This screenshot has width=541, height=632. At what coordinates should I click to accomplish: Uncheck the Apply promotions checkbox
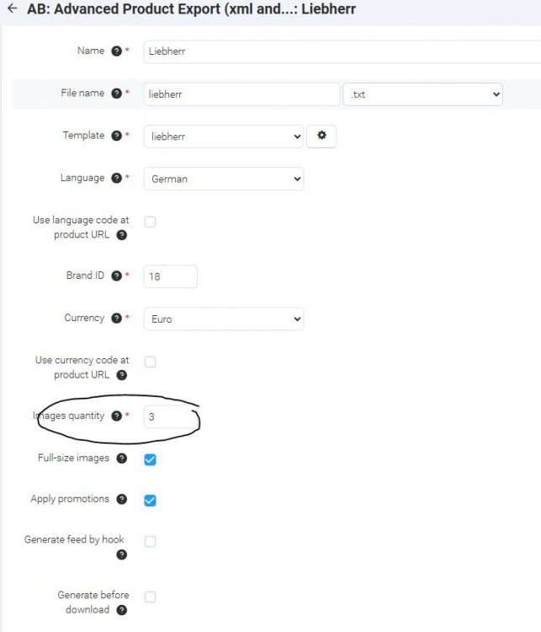pyautogui.click(x=150, y=501)
